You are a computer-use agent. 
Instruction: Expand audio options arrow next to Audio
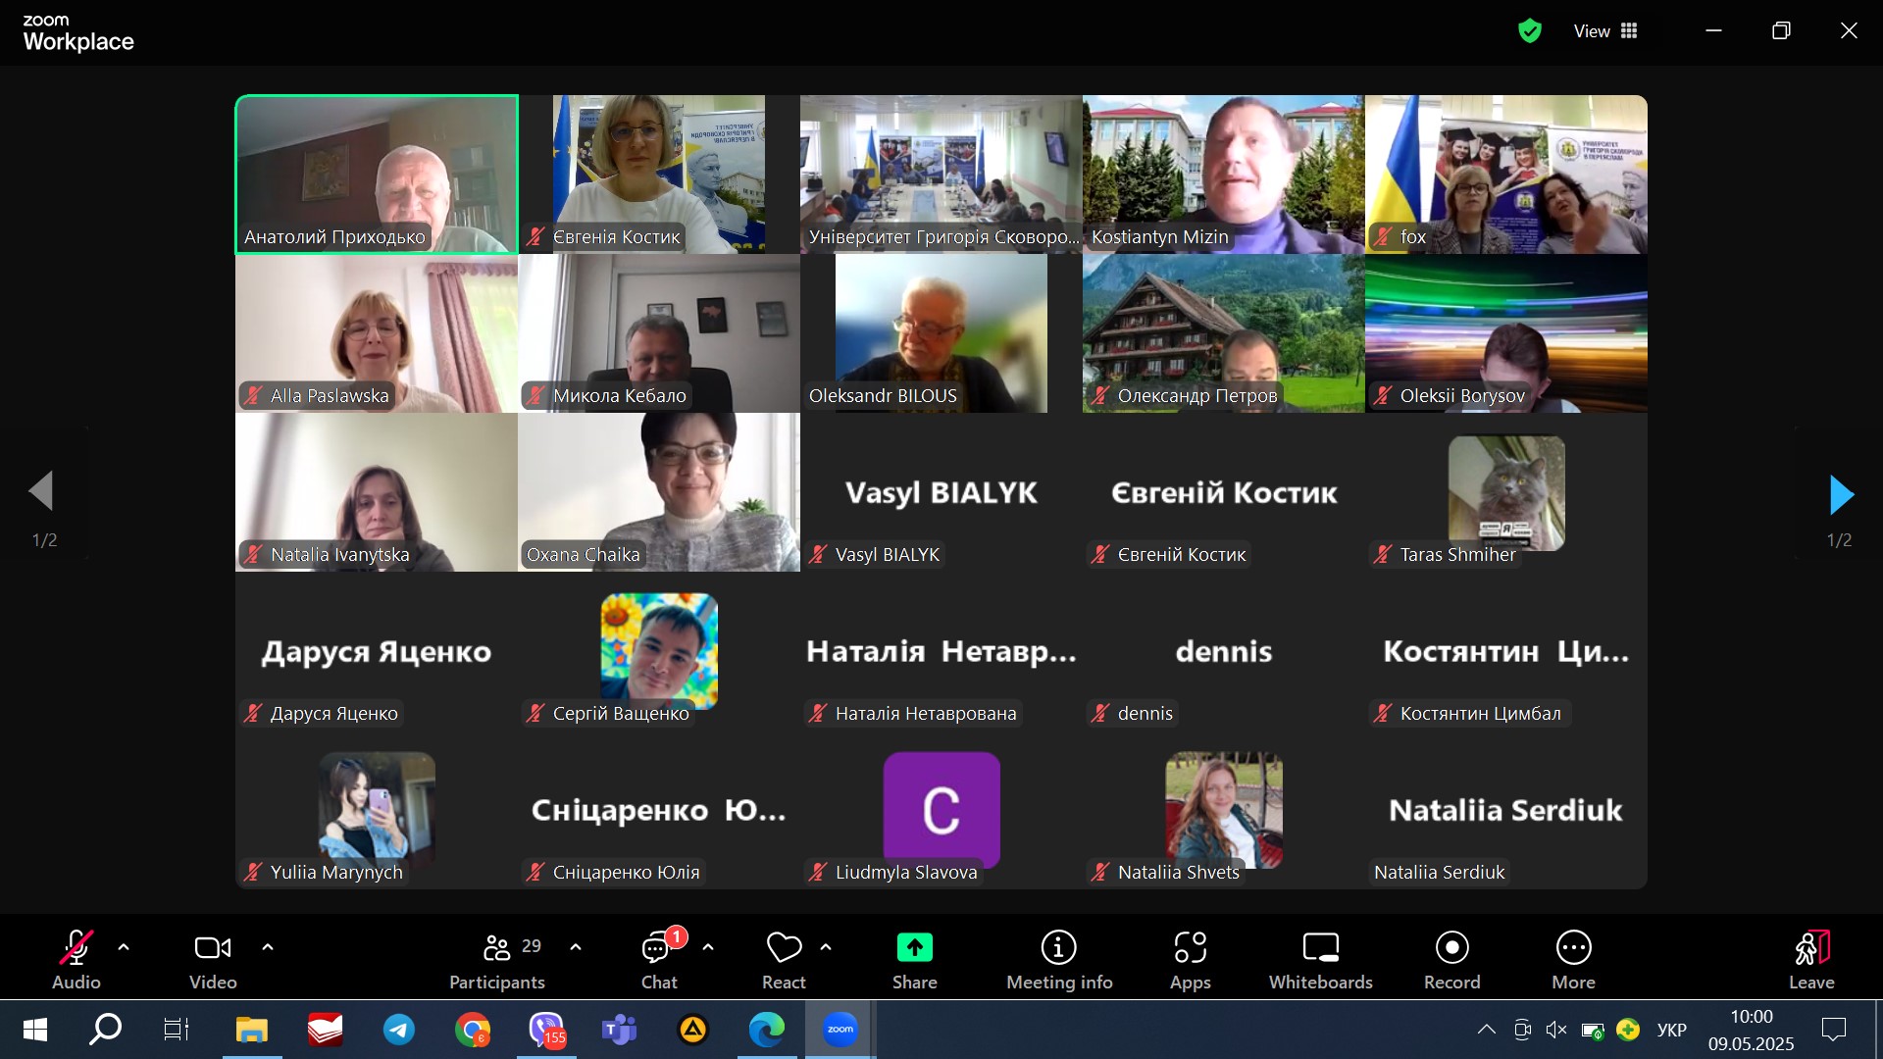tap(124, 947)
